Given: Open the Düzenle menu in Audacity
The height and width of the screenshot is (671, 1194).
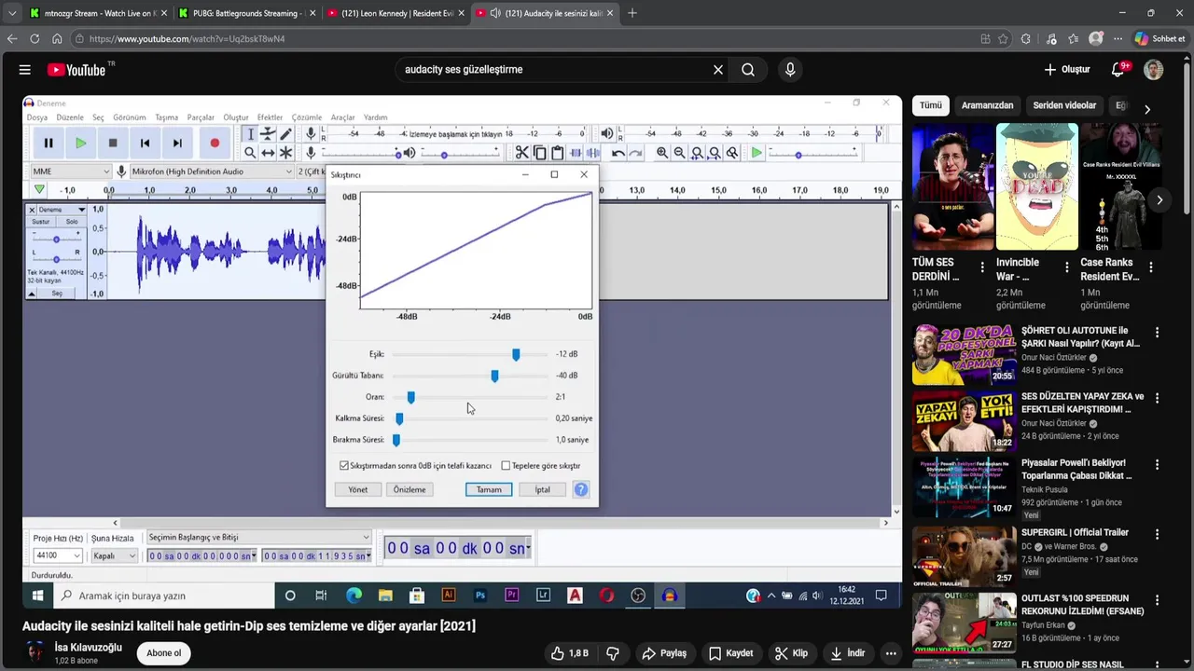Looking at the screenshot, I should coord(70,117).
